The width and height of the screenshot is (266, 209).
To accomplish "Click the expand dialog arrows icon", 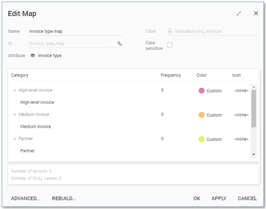I will [239, 14].
